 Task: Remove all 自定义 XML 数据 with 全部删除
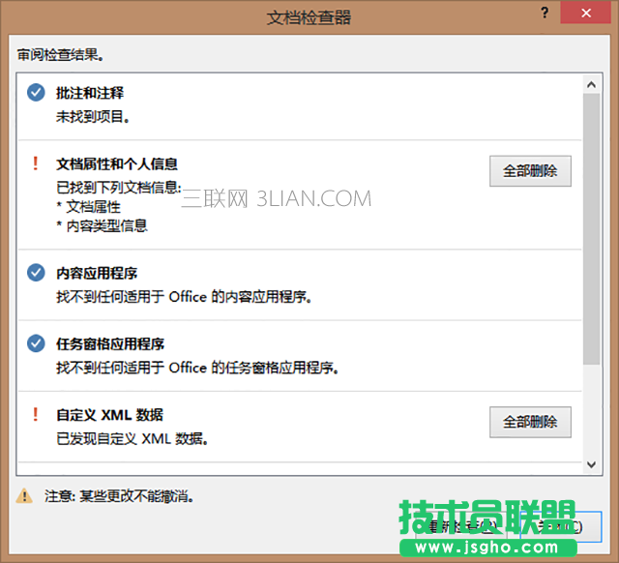coord(530,422)
